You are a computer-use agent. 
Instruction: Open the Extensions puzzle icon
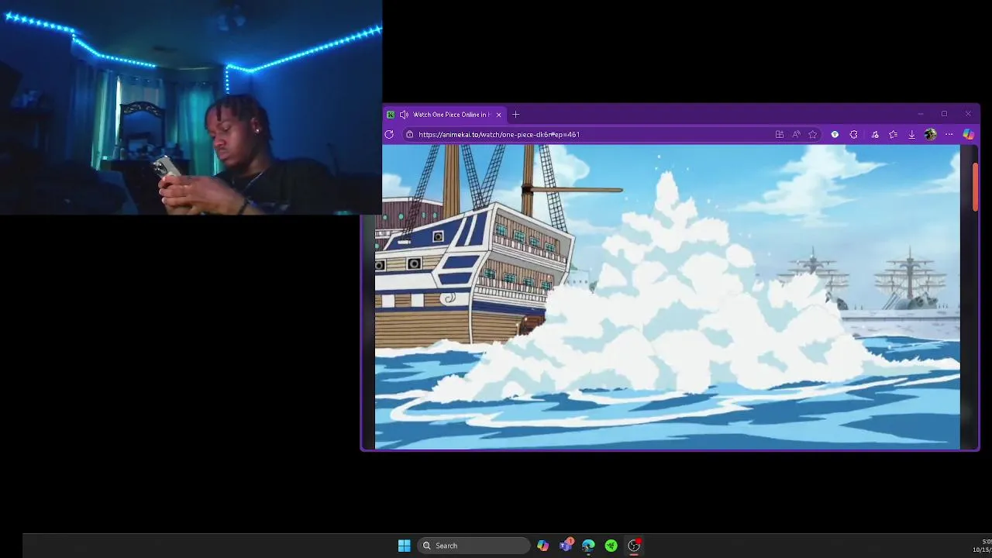853,134
